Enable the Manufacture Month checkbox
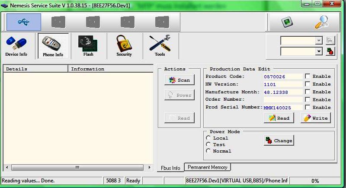The height and width of the screenshot is (188, 346). [308, 92]
